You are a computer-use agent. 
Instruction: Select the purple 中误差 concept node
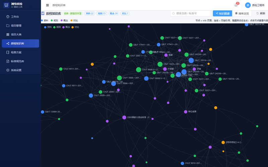pyautogui.click(x=165, y=69)
